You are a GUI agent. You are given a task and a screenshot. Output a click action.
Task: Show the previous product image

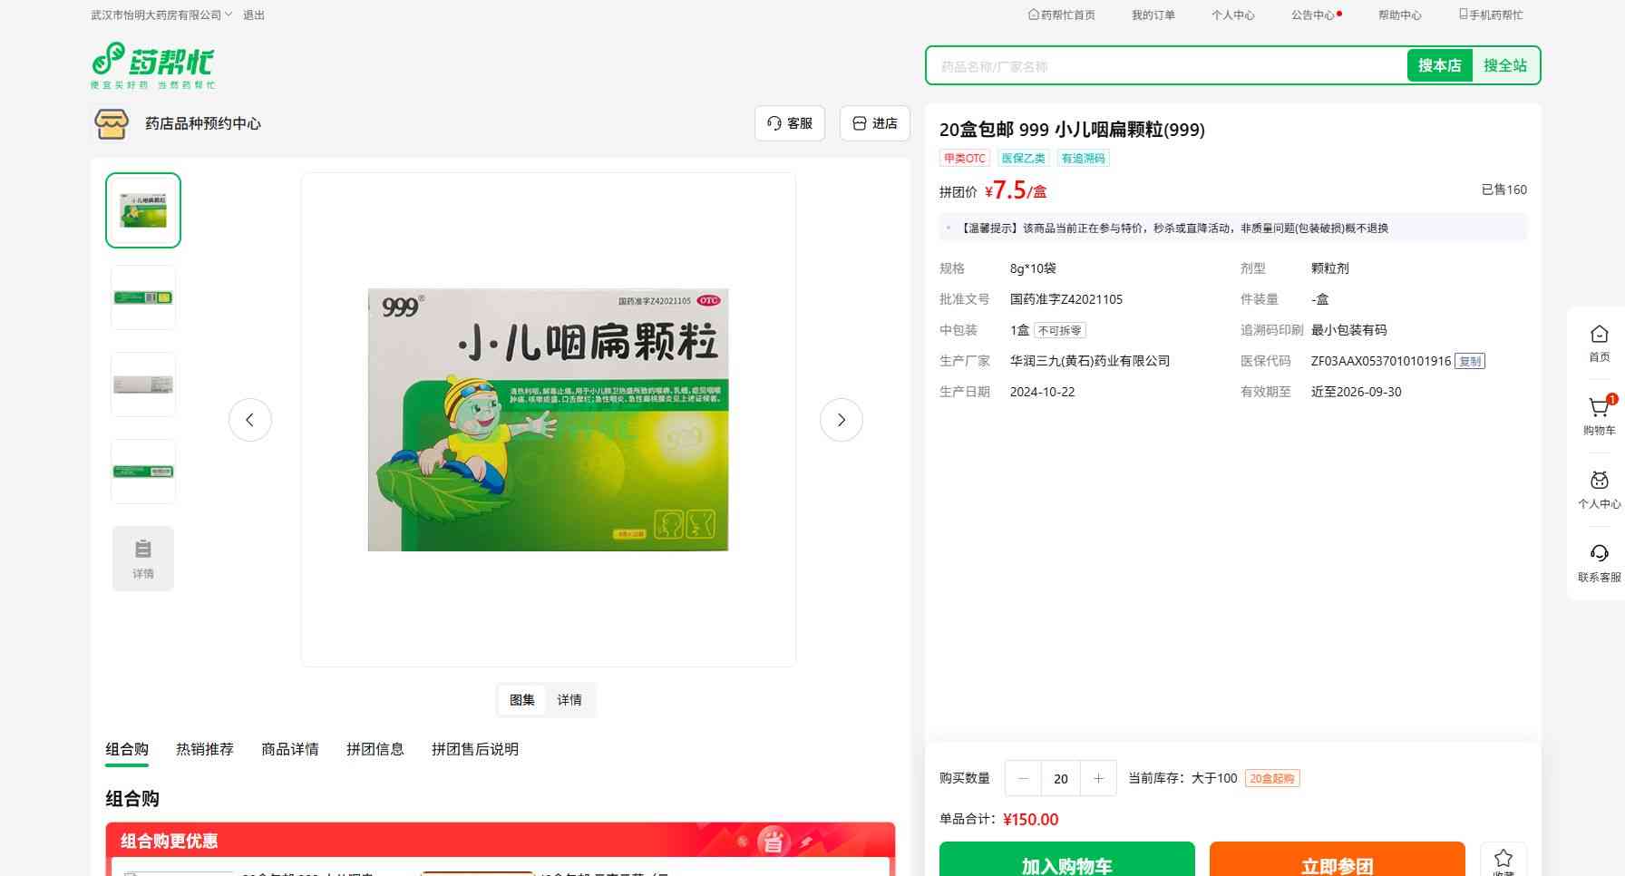tap(250, 420)
